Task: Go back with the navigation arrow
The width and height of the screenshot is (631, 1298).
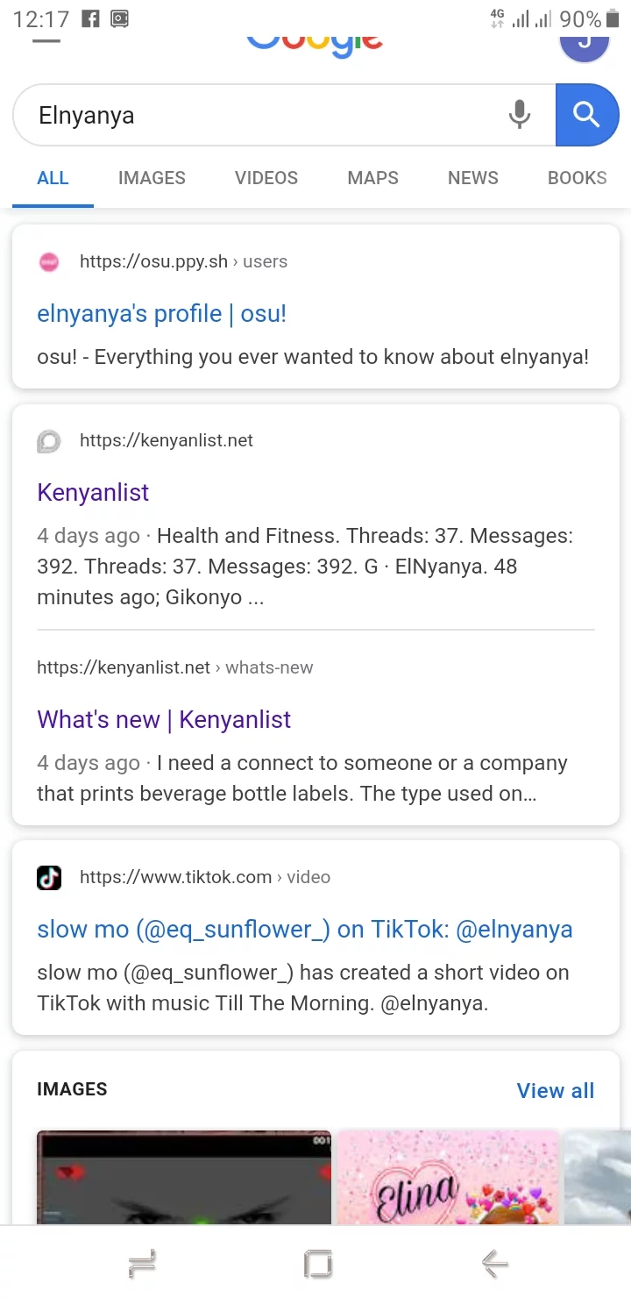Action: pyautogui.click(x=495, y=1264)
